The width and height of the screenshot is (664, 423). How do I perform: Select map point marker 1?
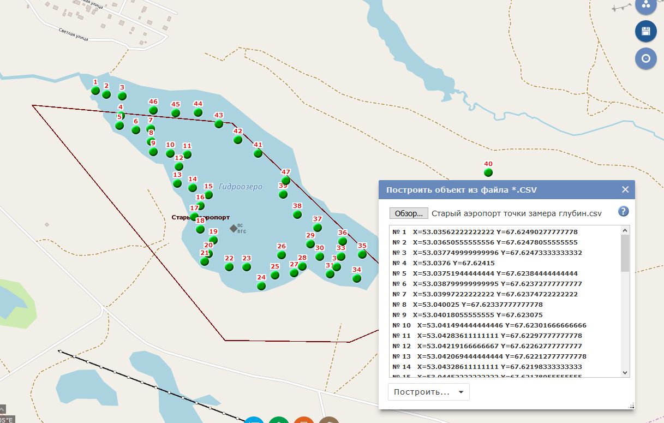click(x=95, y=91)
